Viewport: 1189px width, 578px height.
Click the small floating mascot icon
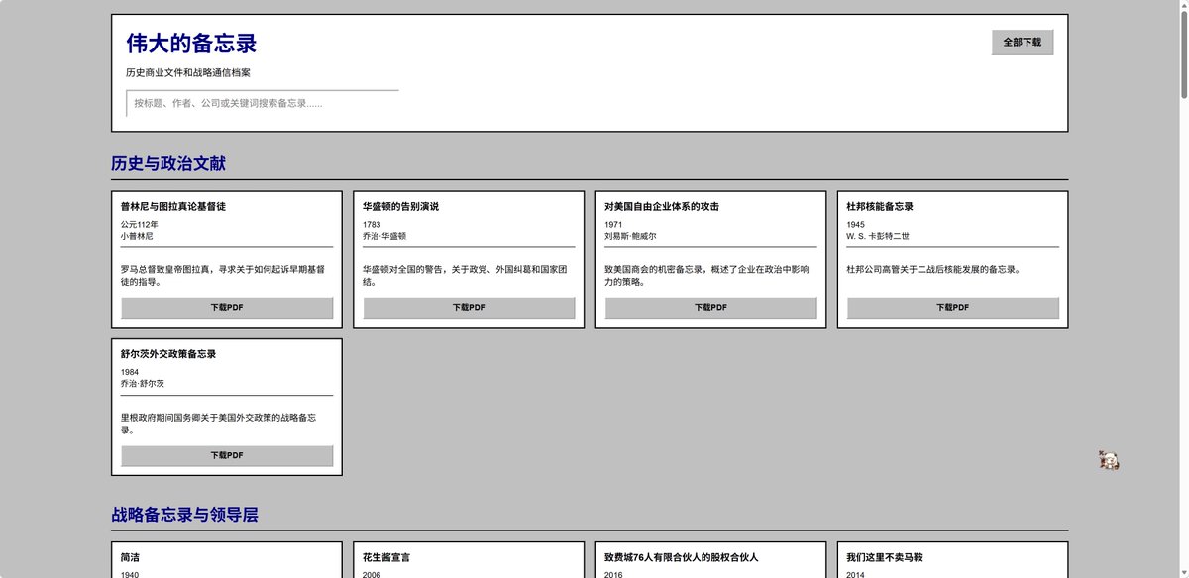tap(1109, 460)
